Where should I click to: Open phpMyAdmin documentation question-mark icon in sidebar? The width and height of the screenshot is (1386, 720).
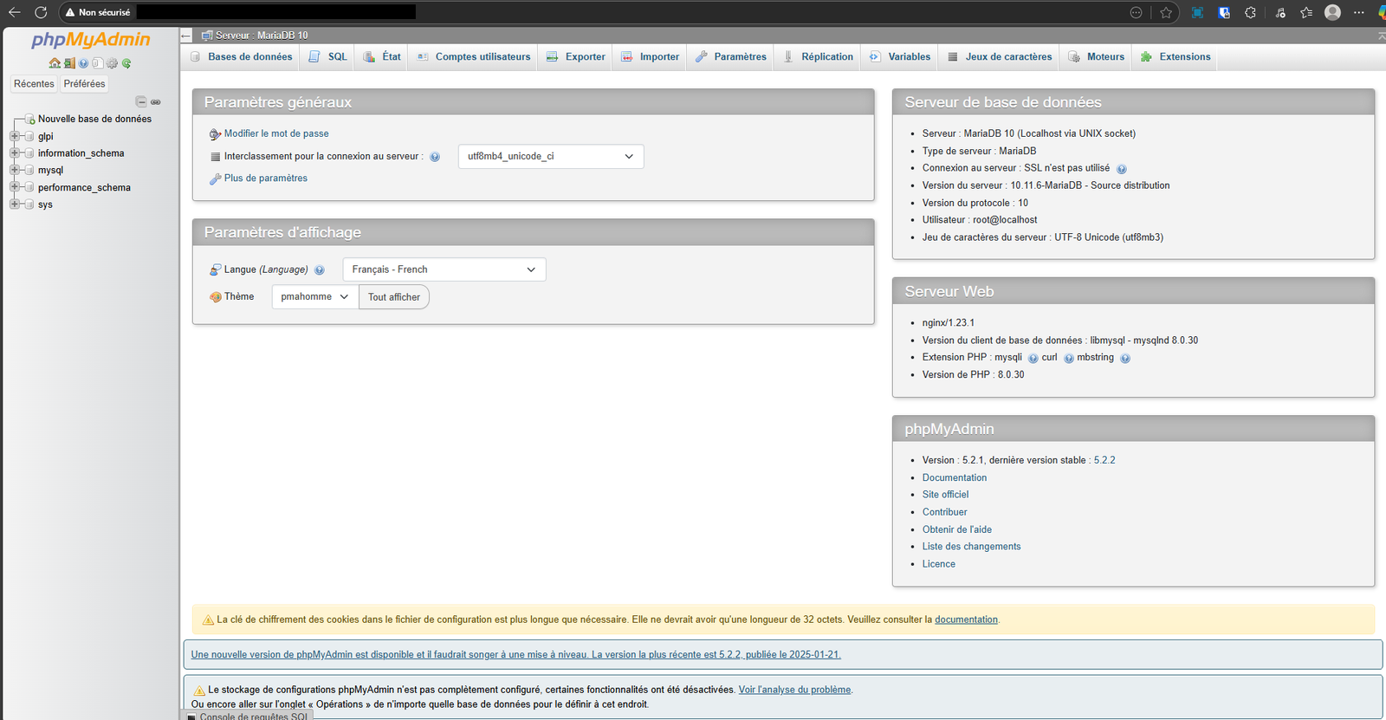[83, 63]
